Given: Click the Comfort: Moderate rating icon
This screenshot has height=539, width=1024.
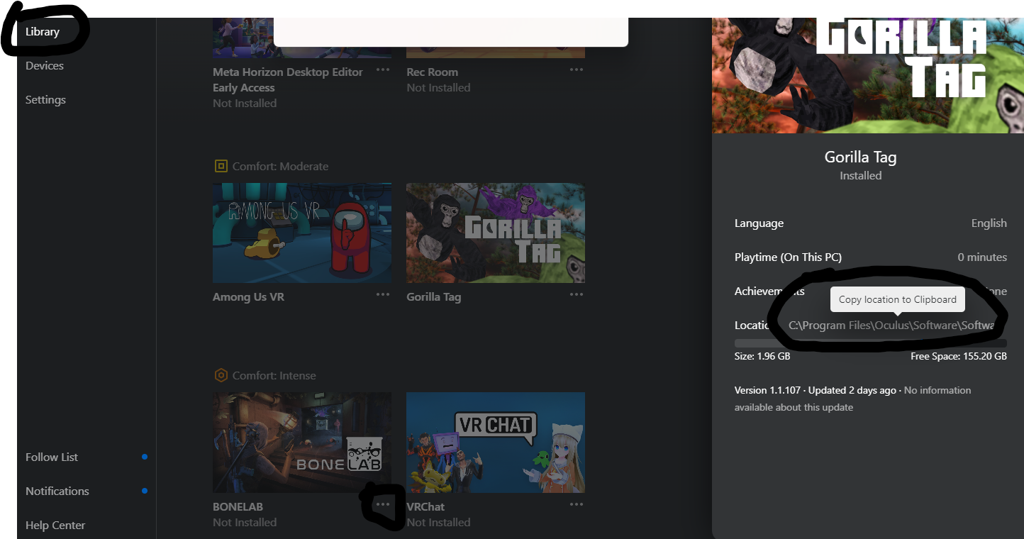Looking at the screenshot, I should click(x=221, y=166).
